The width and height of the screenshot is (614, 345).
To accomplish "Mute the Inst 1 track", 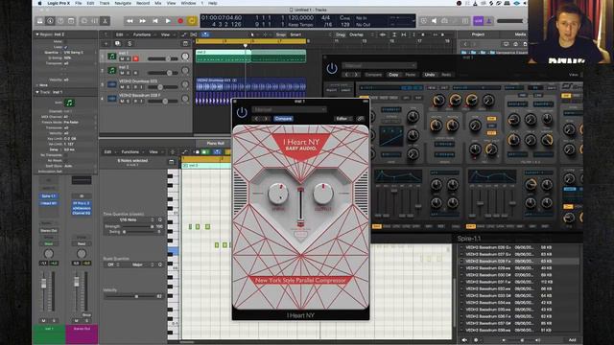I will 122,58.
